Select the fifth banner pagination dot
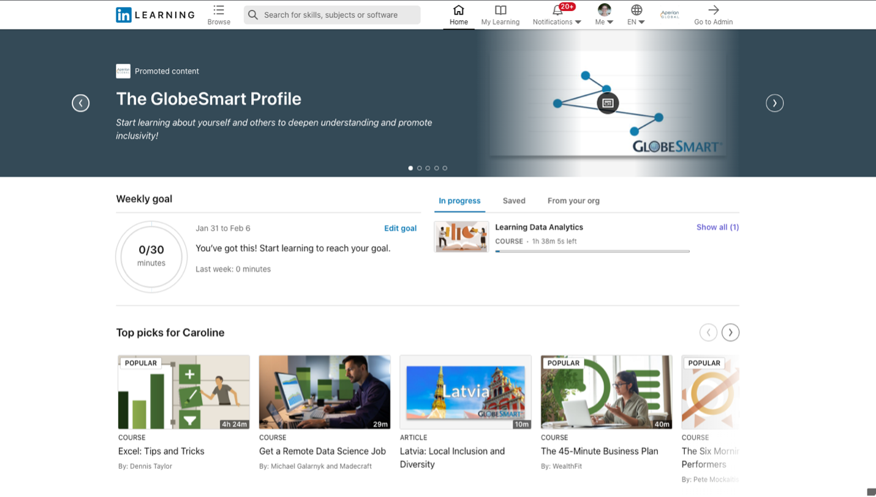 445,168
